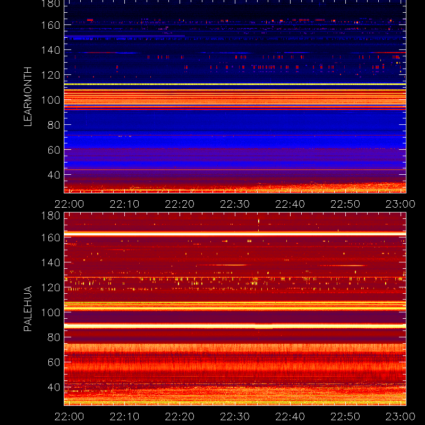Click inside the Learmonth spectrogram plot
This screenshot has width=425, height=425.
coord(235,97)
